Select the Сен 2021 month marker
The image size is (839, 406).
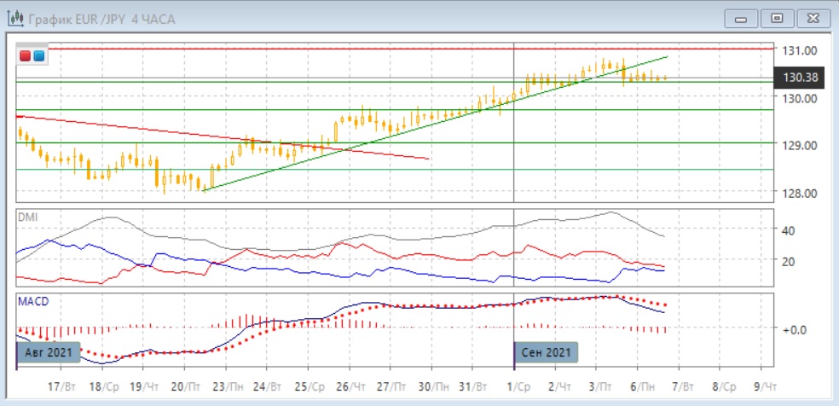point(547,352)
